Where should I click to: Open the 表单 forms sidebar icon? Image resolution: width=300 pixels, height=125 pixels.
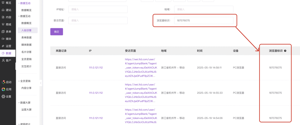(3, 32)
